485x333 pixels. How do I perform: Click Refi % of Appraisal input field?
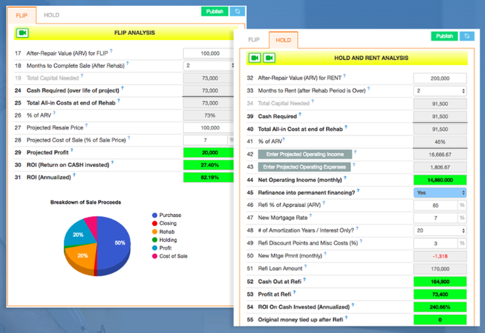point(436,206)
